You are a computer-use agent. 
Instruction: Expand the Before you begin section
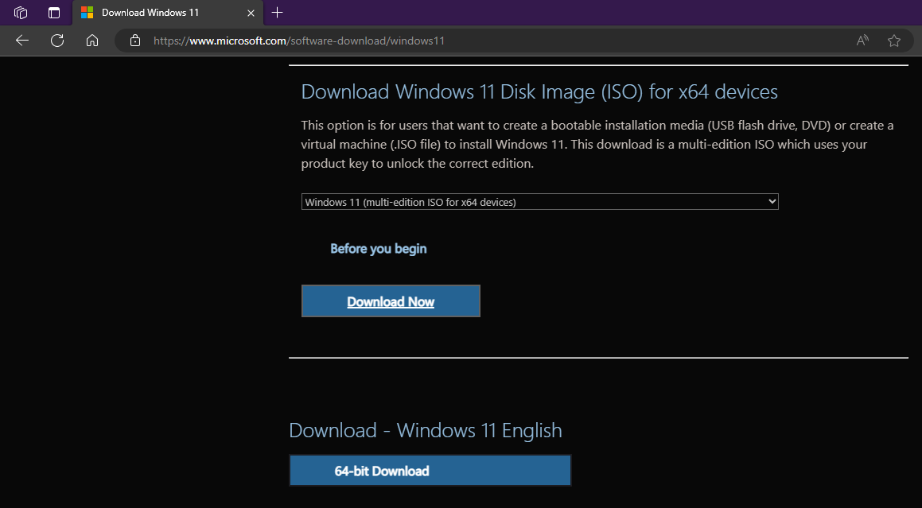tap(378, 249)
